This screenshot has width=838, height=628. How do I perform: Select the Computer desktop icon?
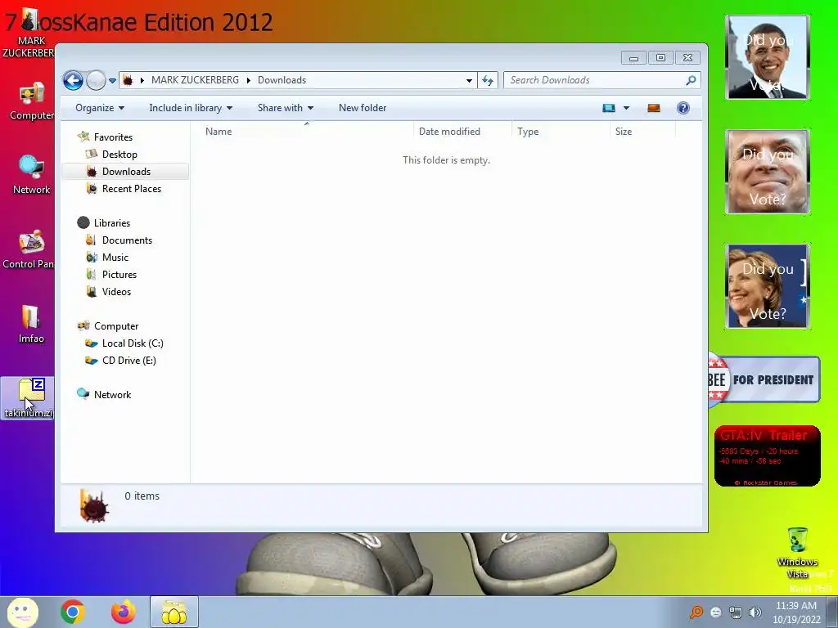[31, 102]
